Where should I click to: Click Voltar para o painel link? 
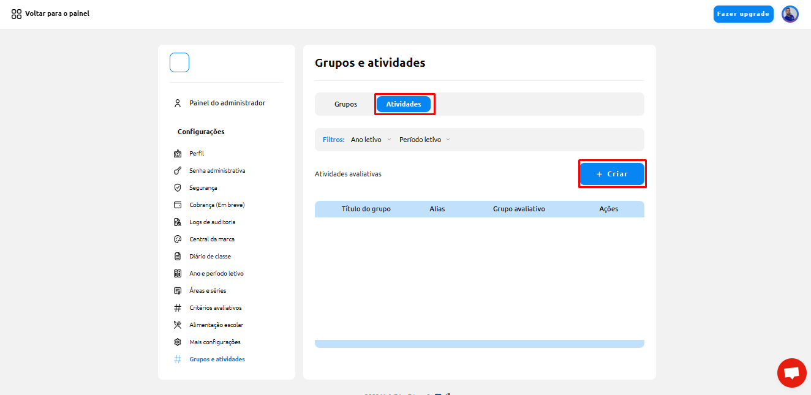point(58,13)
